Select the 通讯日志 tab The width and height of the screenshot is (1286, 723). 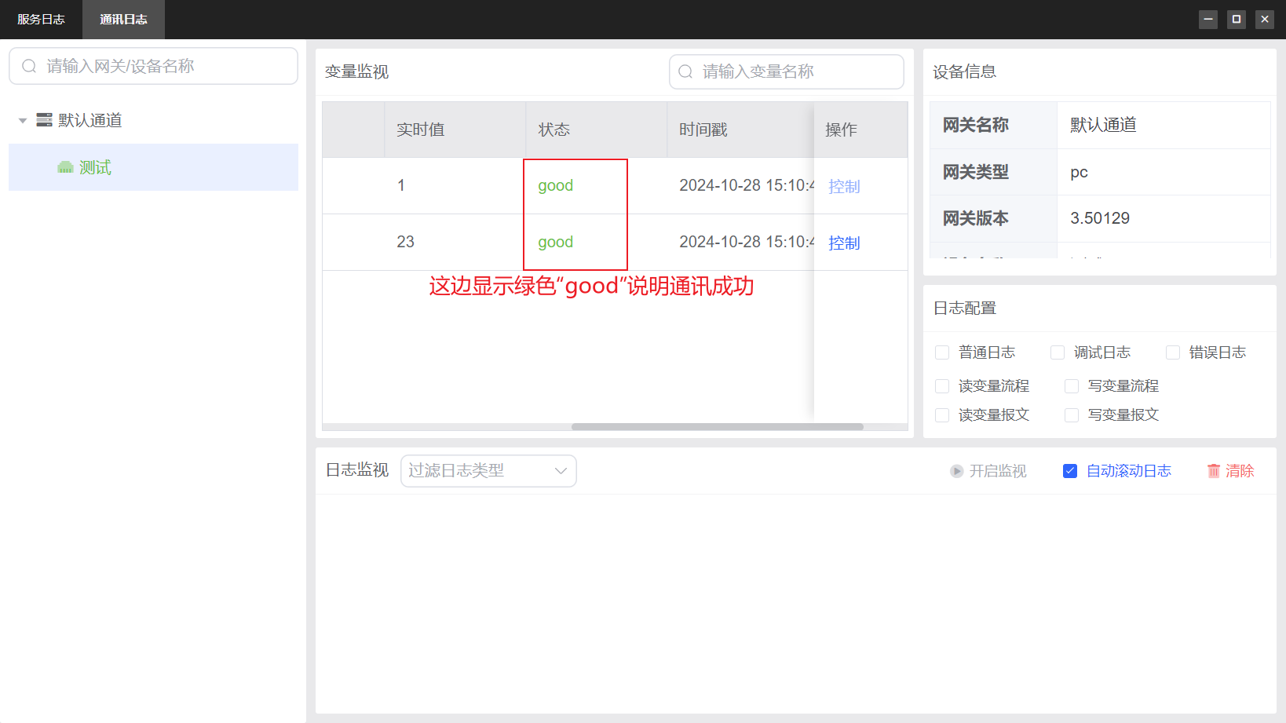click(123, 20)
